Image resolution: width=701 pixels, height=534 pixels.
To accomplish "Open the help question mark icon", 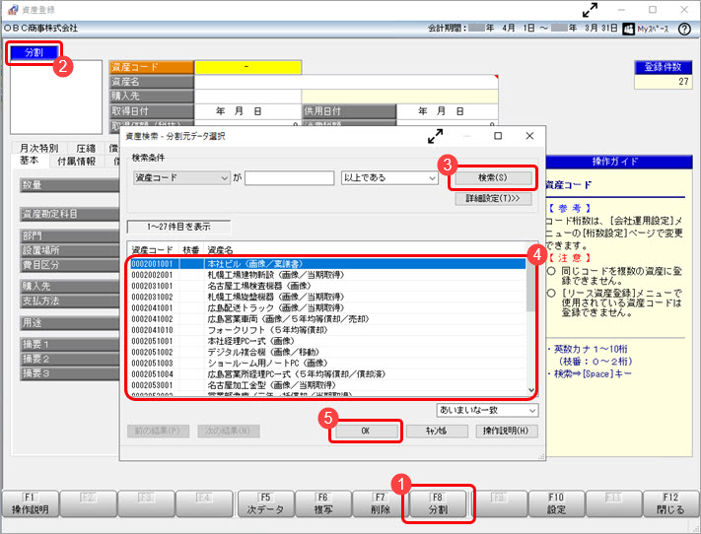I will pyautogui.click(x=684, y=30).
